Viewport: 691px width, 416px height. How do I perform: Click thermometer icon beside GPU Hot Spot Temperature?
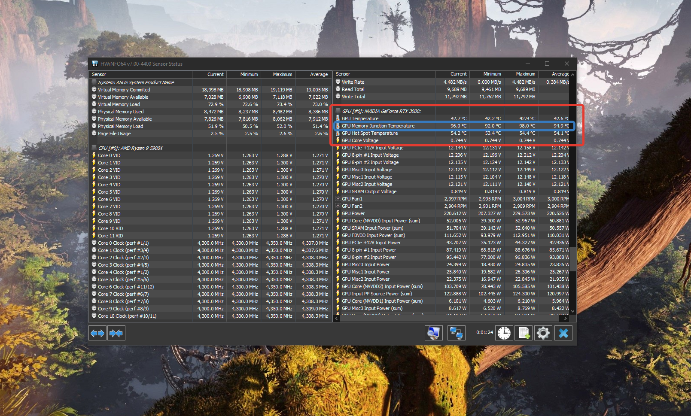[338, 133]
